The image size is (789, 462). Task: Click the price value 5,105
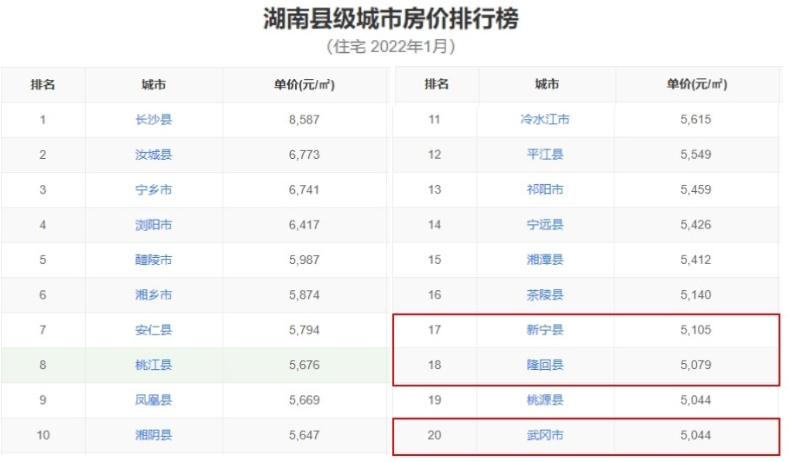click(x=696, y=330)
